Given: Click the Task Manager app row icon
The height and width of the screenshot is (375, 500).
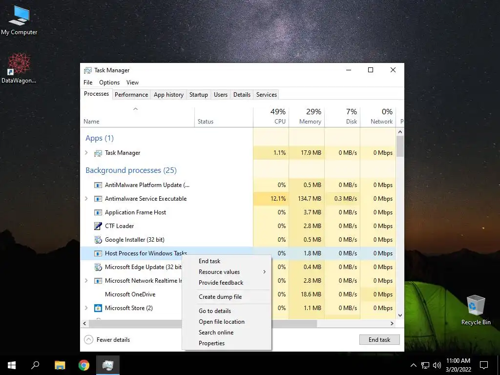Looking at the screenshot, I should 98,153.
